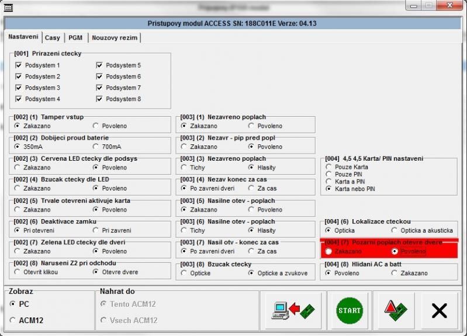
Task: Uncheck the Podsystem 1 checkbox
Action: [x=19, y=65]
